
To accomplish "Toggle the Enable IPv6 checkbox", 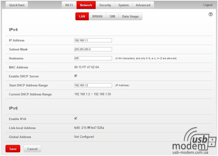I will click(x=75, y=119).
